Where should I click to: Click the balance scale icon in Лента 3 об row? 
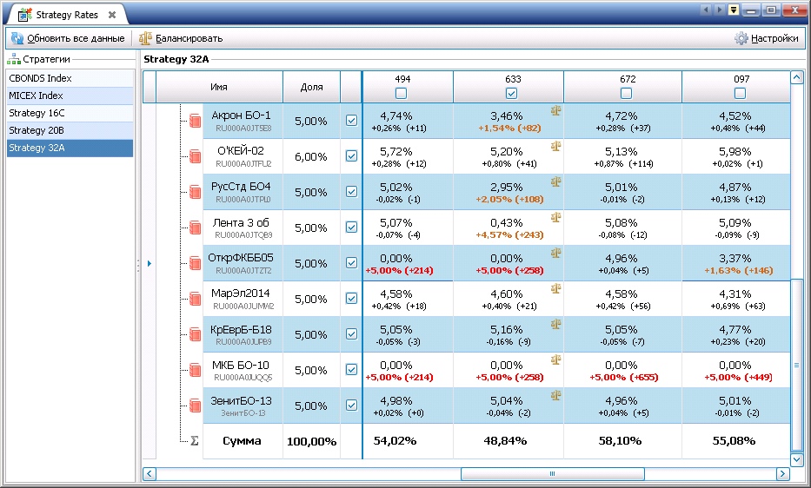555,217
